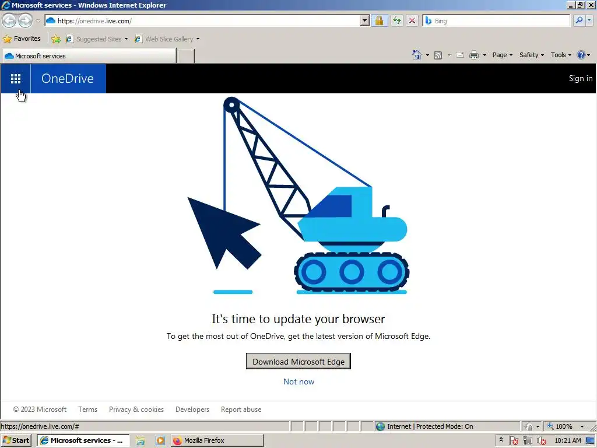Open the Favorites center

[22, 38]
